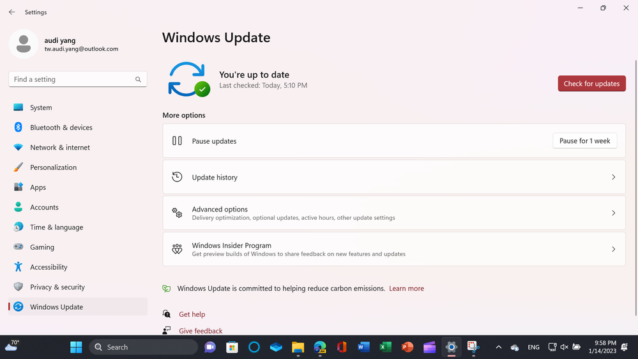Open the Office app on the taskbar
The width and height of the screenshot is (638, 359).
point(342,348)
